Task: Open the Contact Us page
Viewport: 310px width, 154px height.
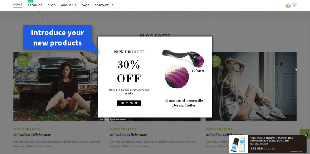Action: point(104,5)
